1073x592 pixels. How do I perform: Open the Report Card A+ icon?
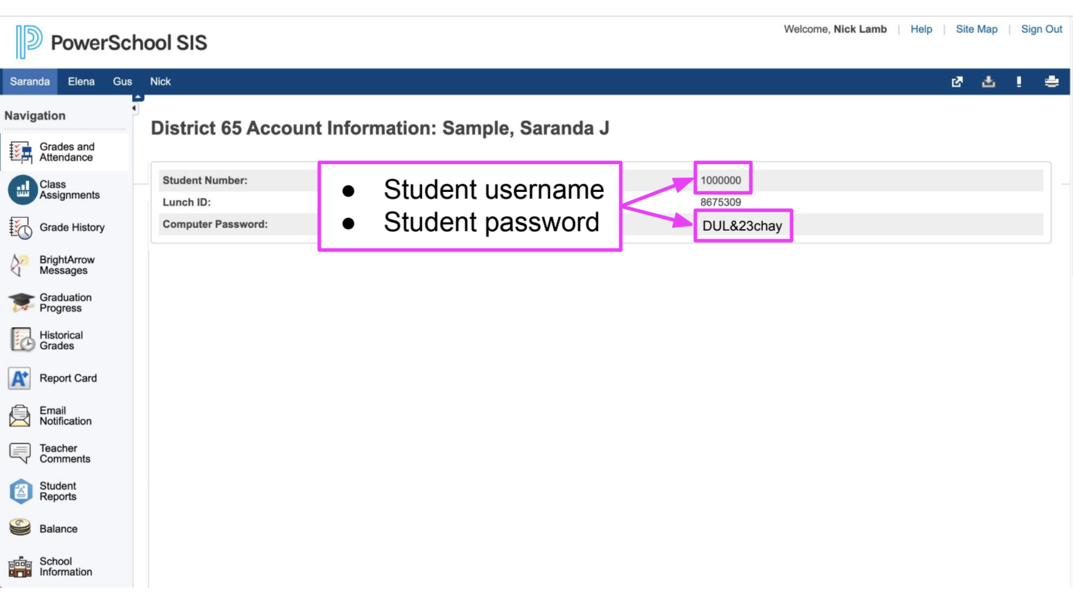point(20,378)
